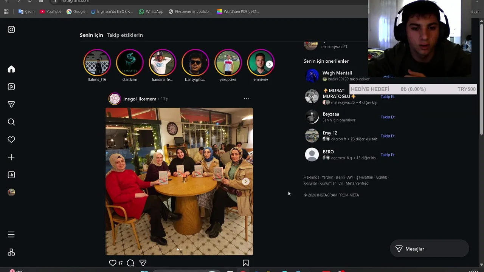This screenshot has width=484, height=272.
Task: Open kandiralife story
Action: click(163, 63)
